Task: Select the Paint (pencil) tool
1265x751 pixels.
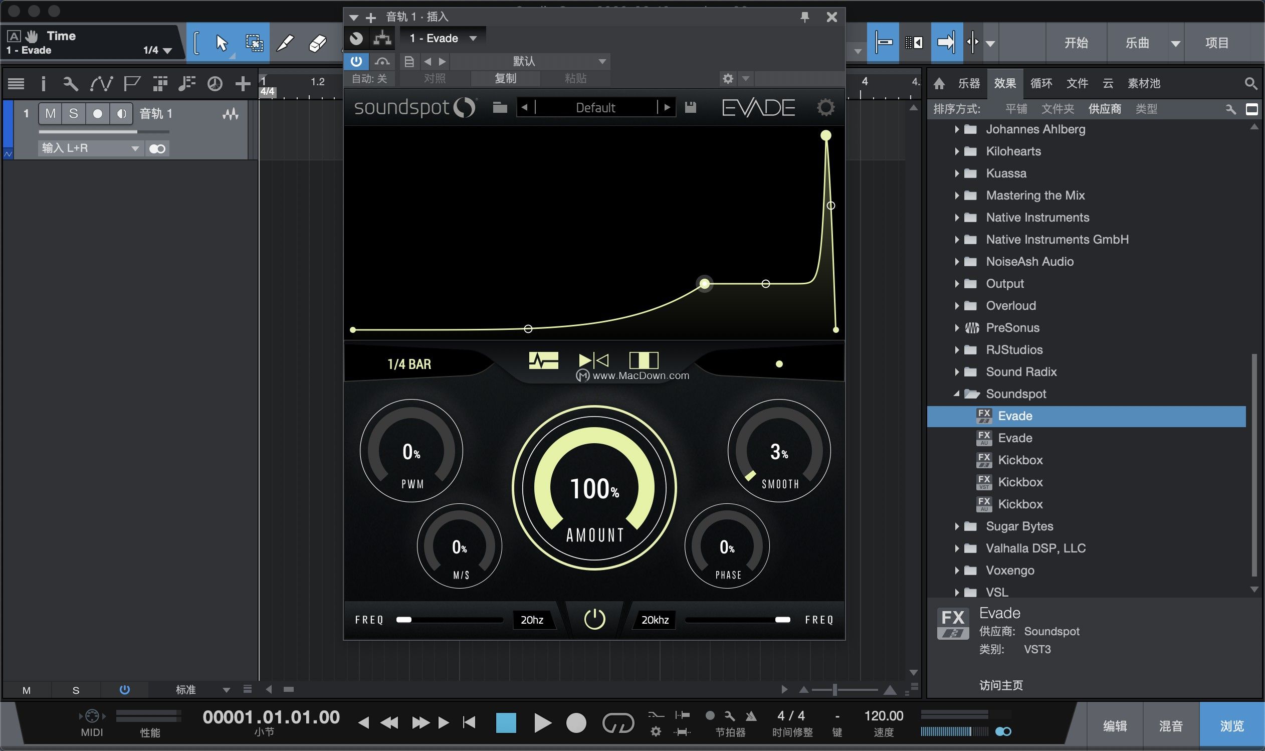Action: click(286, 43)
